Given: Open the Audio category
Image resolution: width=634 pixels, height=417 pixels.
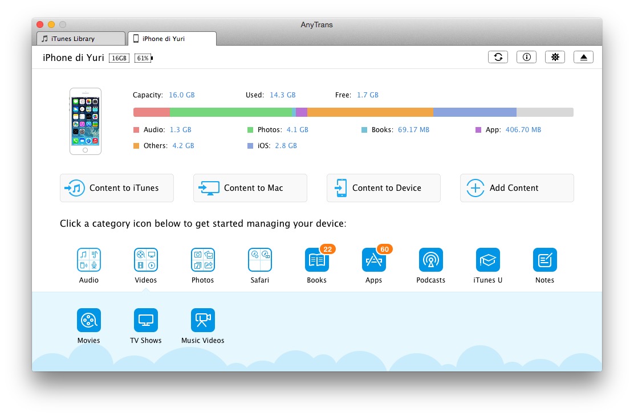Looking at the screenshot, I should 89,260.
